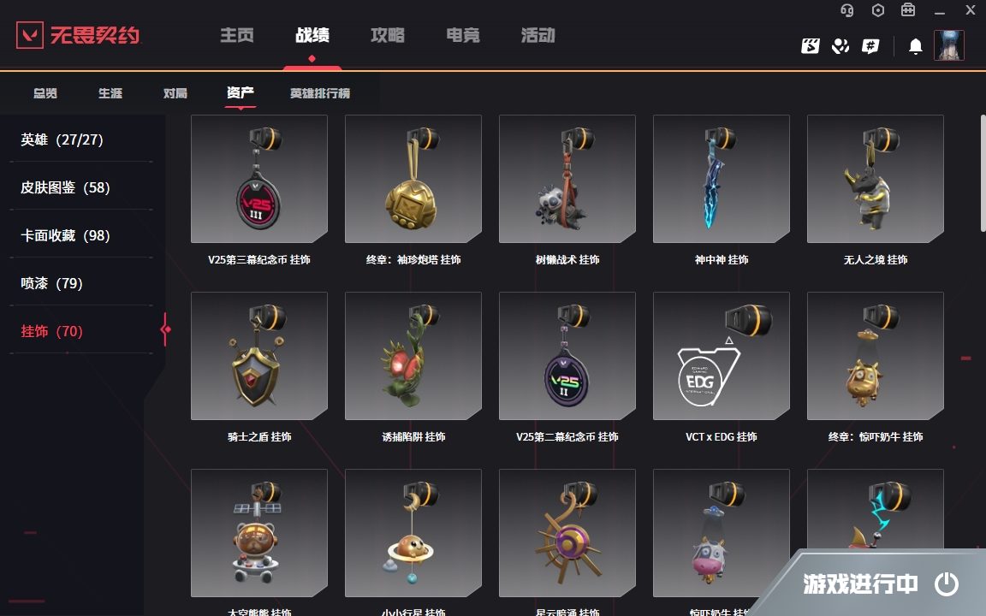The height and width of the screenshot is (616, 986).
Task: Click the vertical scrollbar on the right
Action: point(983,173)
